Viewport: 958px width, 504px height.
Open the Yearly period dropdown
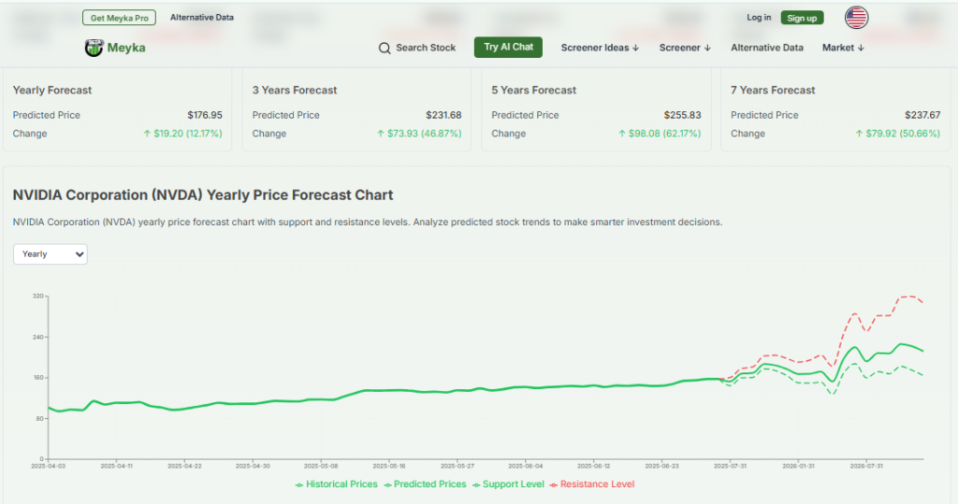coord(51,254)
